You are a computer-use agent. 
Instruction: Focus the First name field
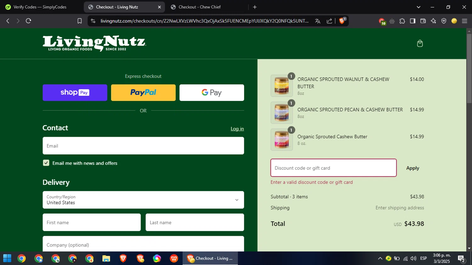[92, 223]
